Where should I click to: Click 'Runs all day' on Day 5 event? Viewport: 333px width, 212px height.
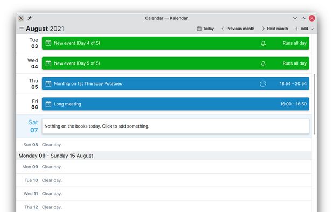(x=295, y=63)
